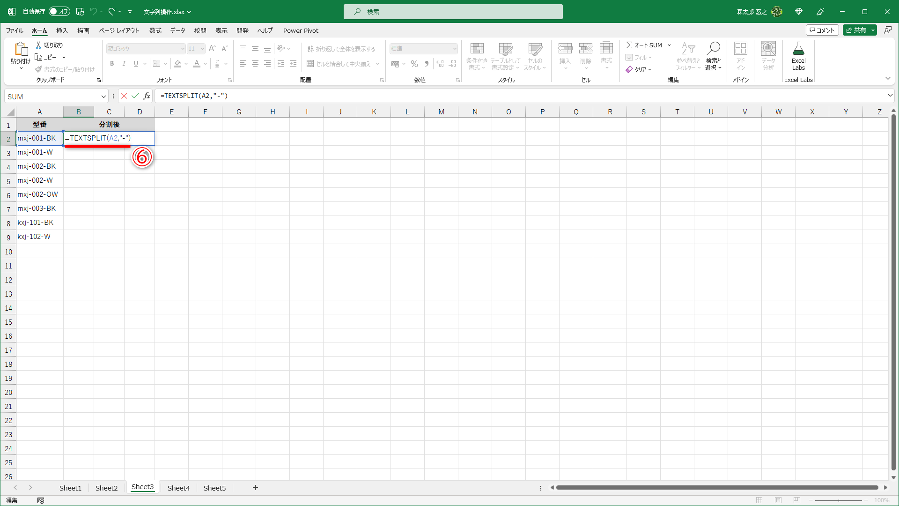The width and height of the screenshot is (899, 506).
Task: Click inside the formula bar
Action: pos(328,96)
